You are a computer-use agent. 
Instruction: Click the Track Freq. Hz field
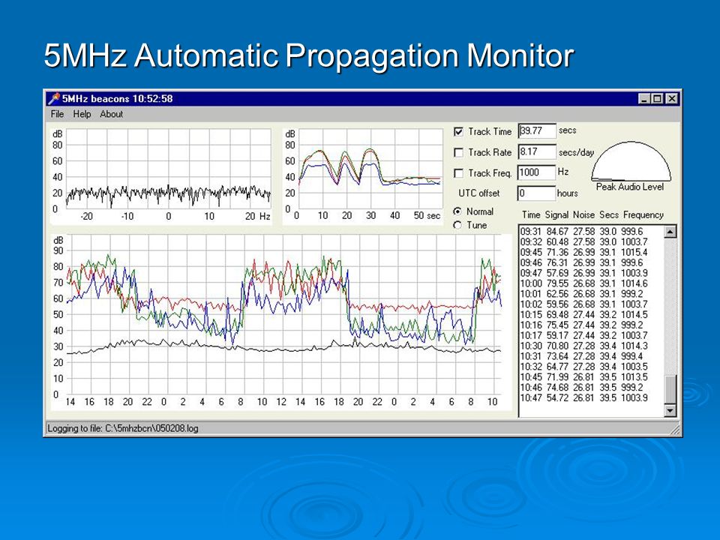click(537, 172)
